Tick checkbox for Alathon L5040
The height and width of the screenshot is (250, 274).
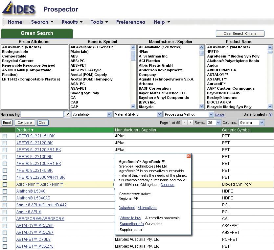click(x=5, y=191)
